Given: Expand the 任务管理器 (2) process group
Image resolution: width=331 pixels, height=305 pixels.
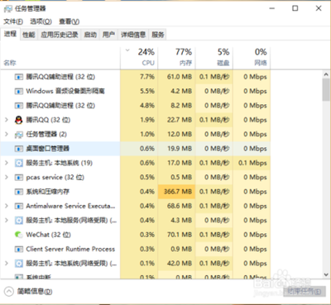Looking at the screenshot, I should coord(7,134).
